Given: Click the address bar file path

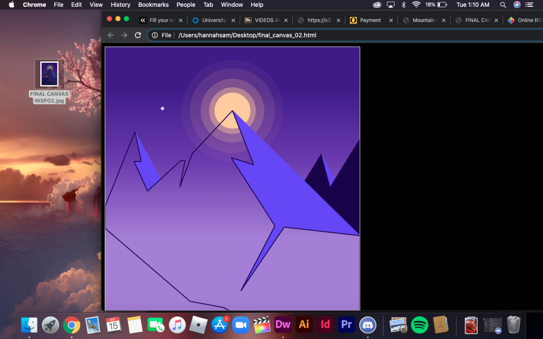Looking at the screenshot, I should pyautogui.click(x=247, y=35).
